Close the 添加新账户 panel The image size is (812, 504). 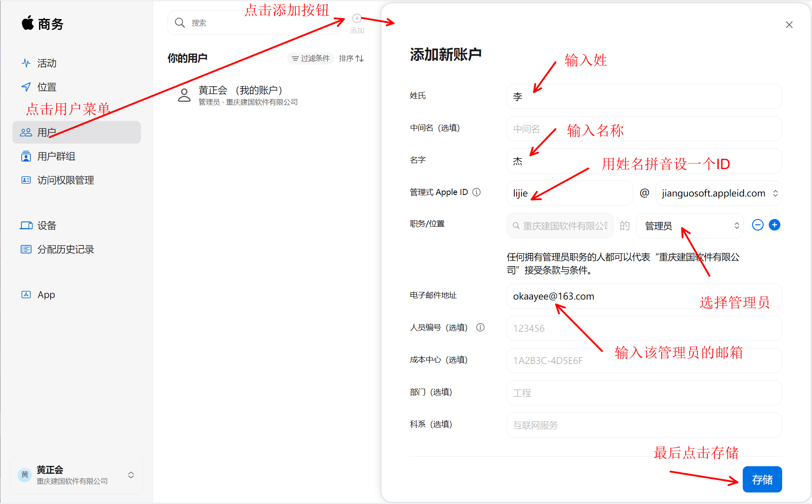(789, 25)
